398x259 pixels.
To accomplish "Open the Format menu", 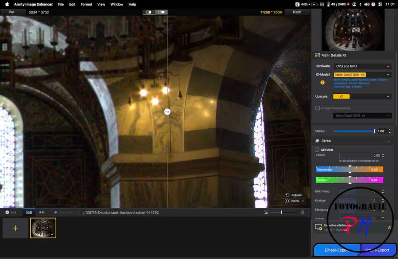I will (86, 4).
